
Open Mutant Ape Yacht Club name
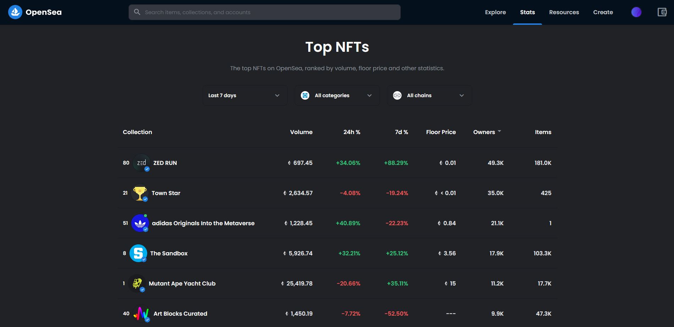point(182,283)
